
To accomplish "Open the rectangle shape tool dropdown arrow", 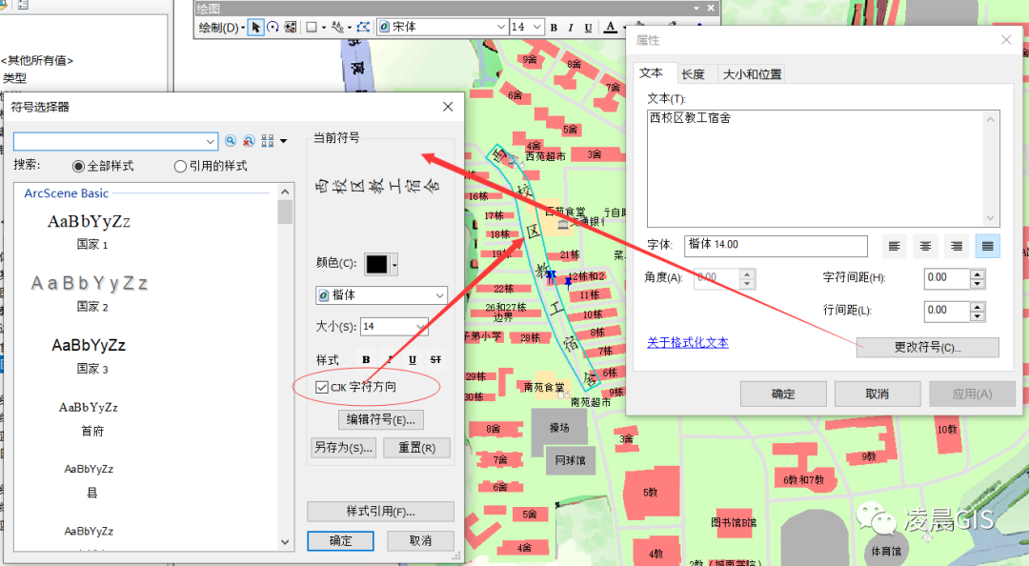I will click(324, 28).
